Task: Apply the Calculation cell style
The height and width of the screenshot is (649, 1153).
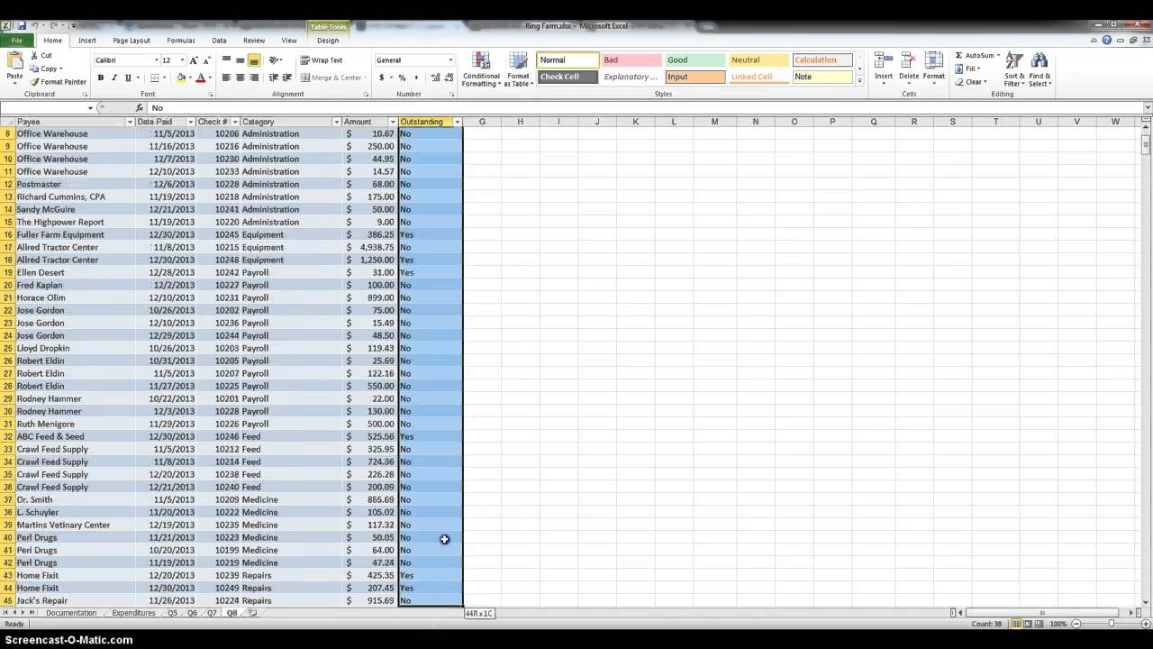Action: coord(822,60)
